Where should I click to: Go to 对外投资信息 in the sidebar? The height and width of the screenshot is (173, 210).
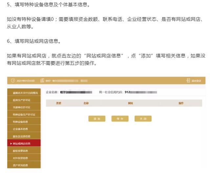(24, 158)
